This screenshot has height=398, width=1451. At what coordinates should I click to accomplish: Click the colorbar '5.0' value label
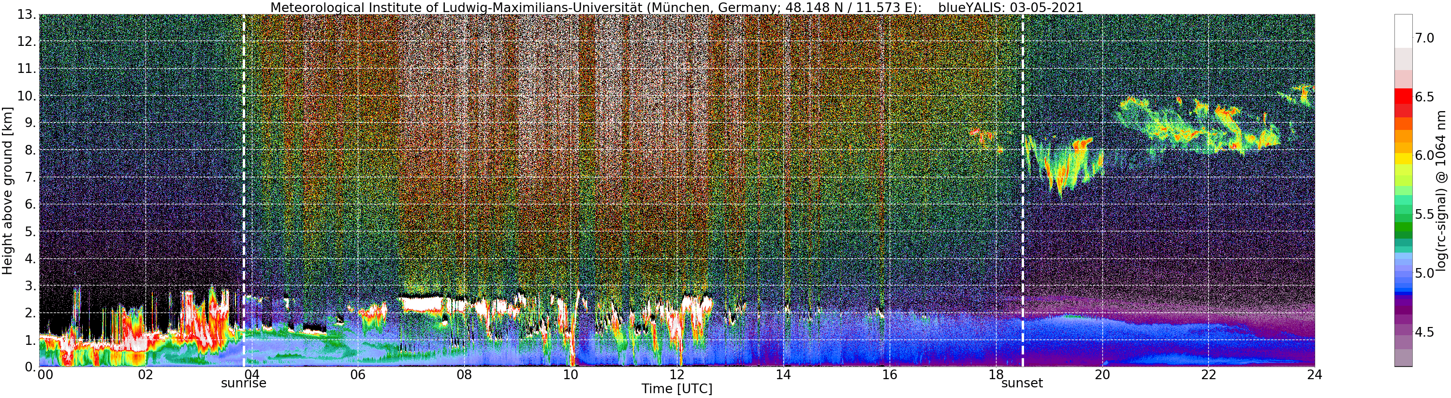point(1424,273)
